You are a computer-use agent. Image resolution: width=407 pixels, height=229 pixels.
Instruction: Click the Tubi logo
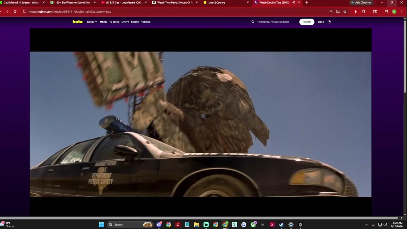[78, 22]
